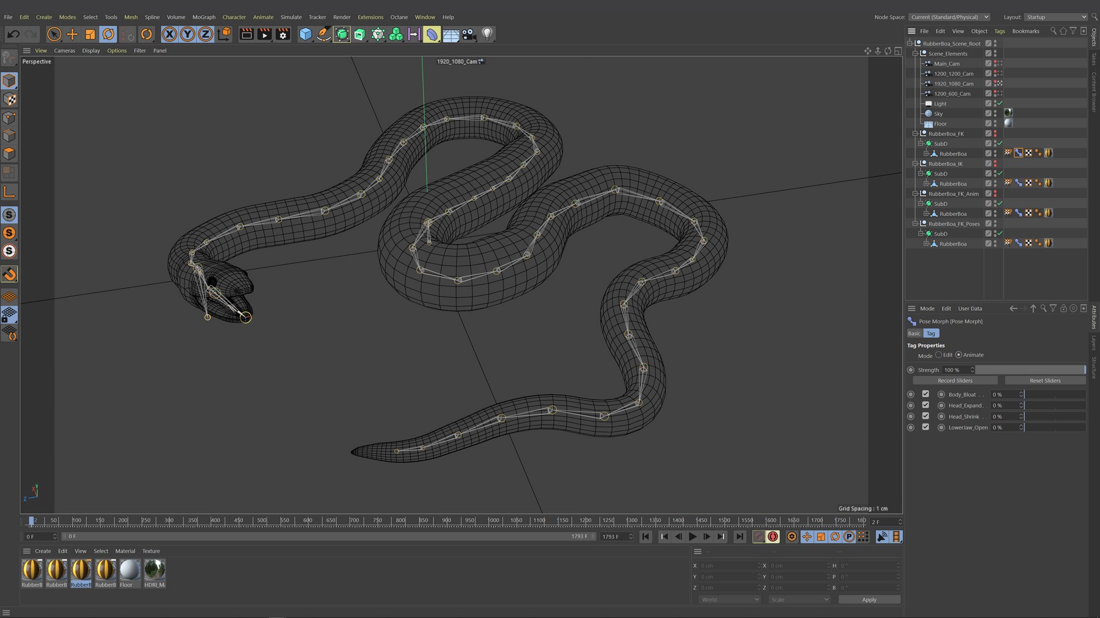Open the Edit Render Settings icon
The width and height of the screenshot is (1100, 618).
click(x=282, y=34)
